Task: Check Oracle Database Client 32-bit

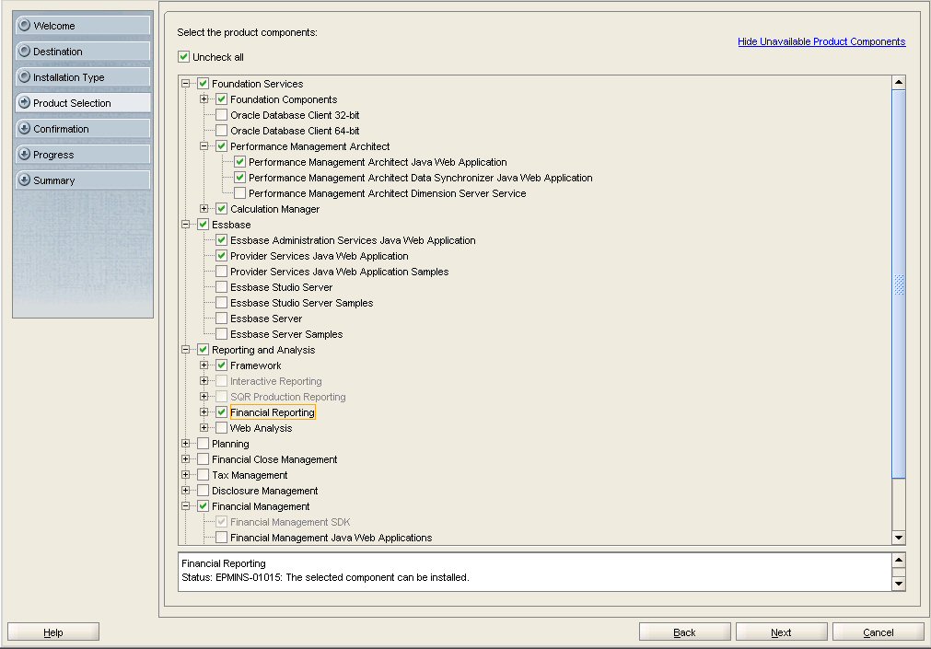Action: click(x=221, y=114)
